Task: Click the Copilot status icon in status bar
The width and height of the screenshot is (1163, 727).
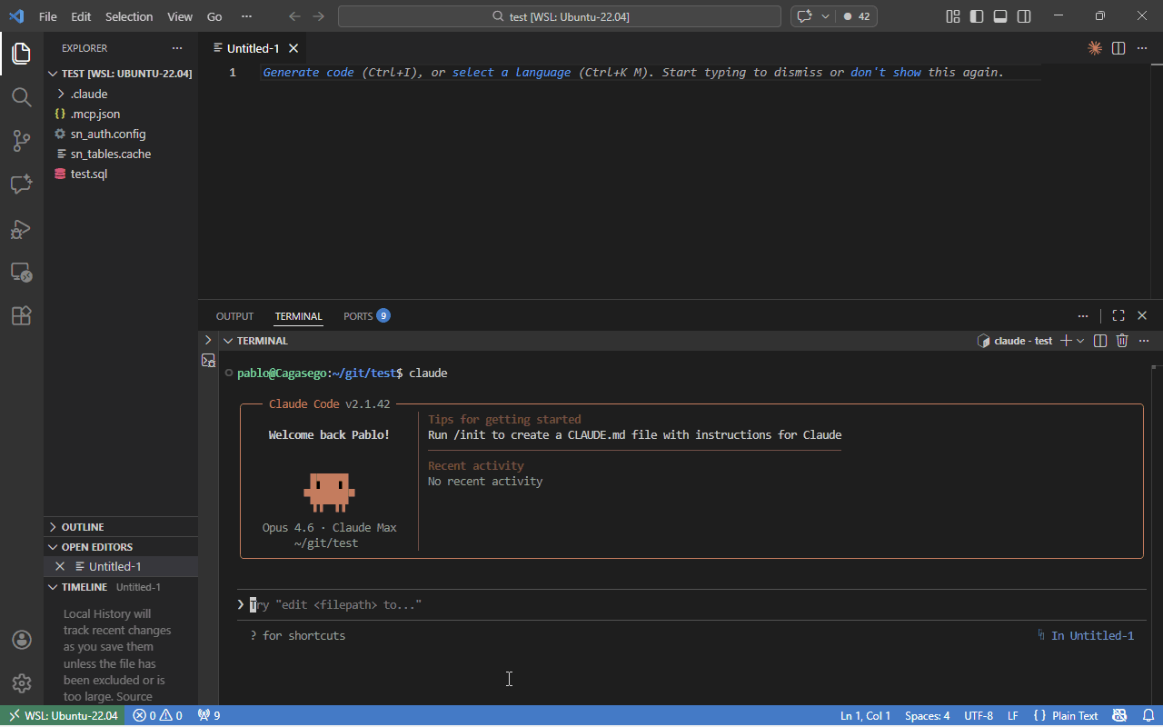Action: point(1119,716)
